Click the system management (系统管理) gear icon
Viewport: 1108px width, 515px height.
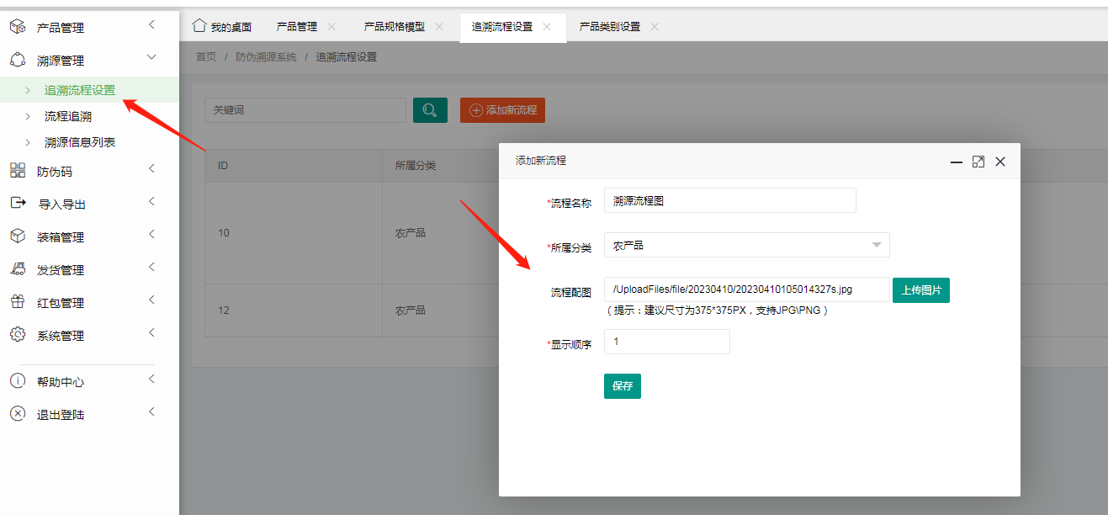[18, 335]
